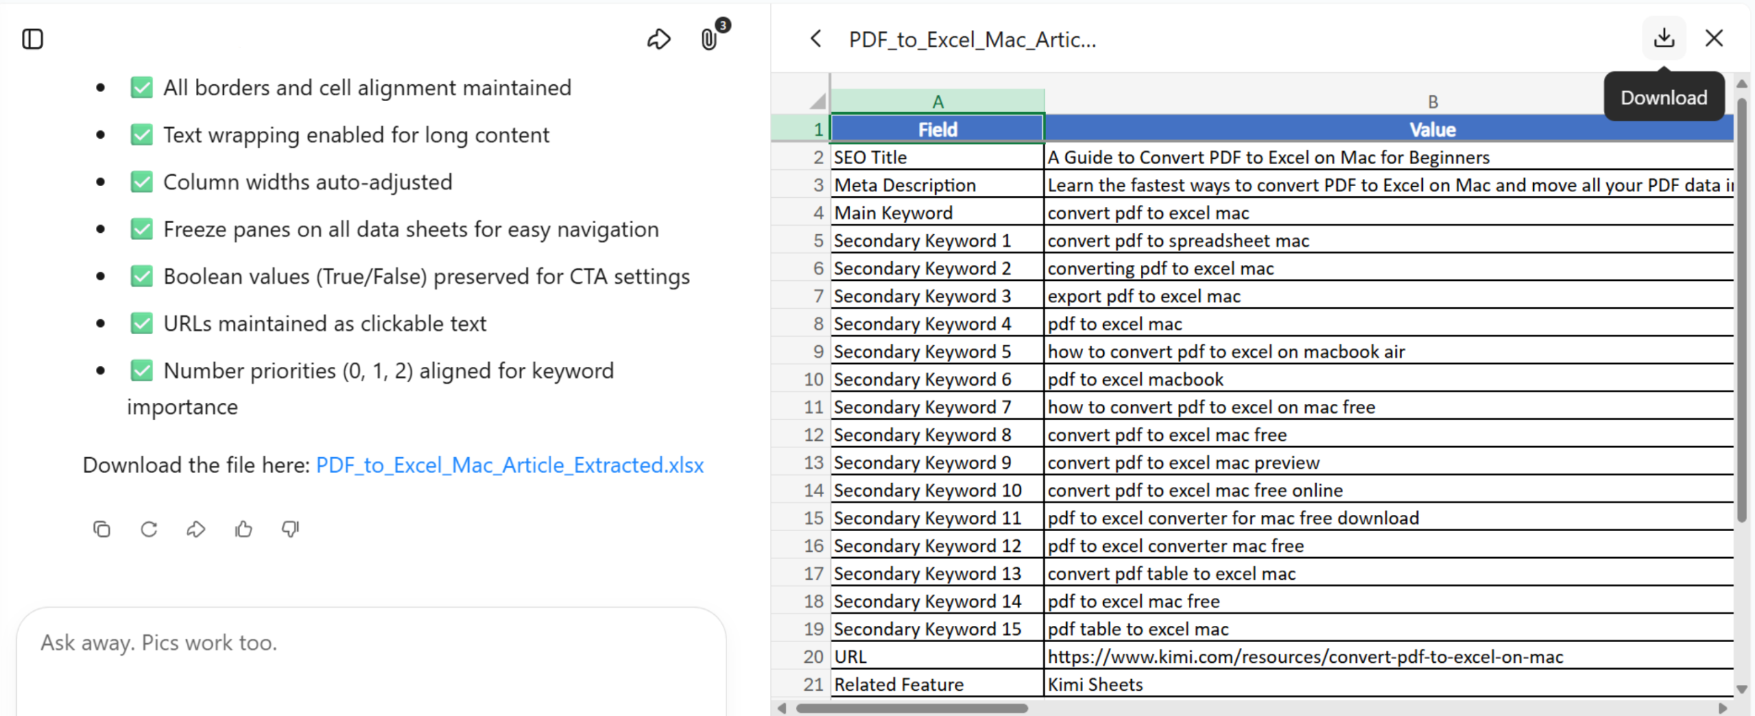Image resolution: width=1755 pixels, height=716 pixels.
Task: Select cell 'convert pdf to excel mac free'
Action: (x=1389, y=435)
